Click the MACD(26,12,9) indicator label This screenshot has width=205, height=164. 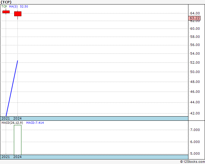click(12, 123)
